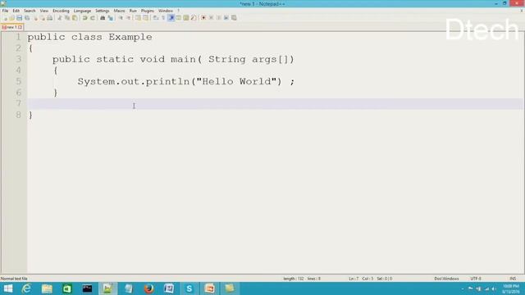Click the Paste toolbar icon
525x295 pixels.
(75, 18)
